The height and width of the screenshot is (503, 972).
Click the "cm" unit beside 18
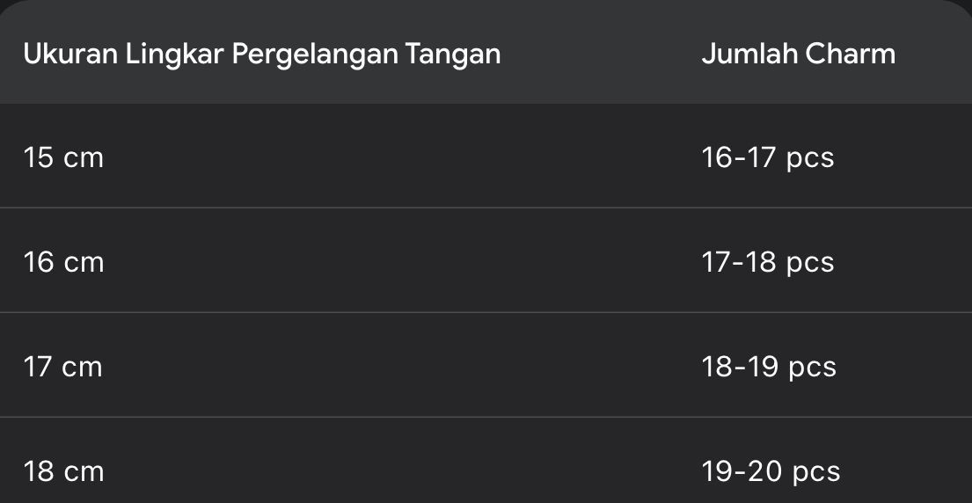tap(84, 471)
